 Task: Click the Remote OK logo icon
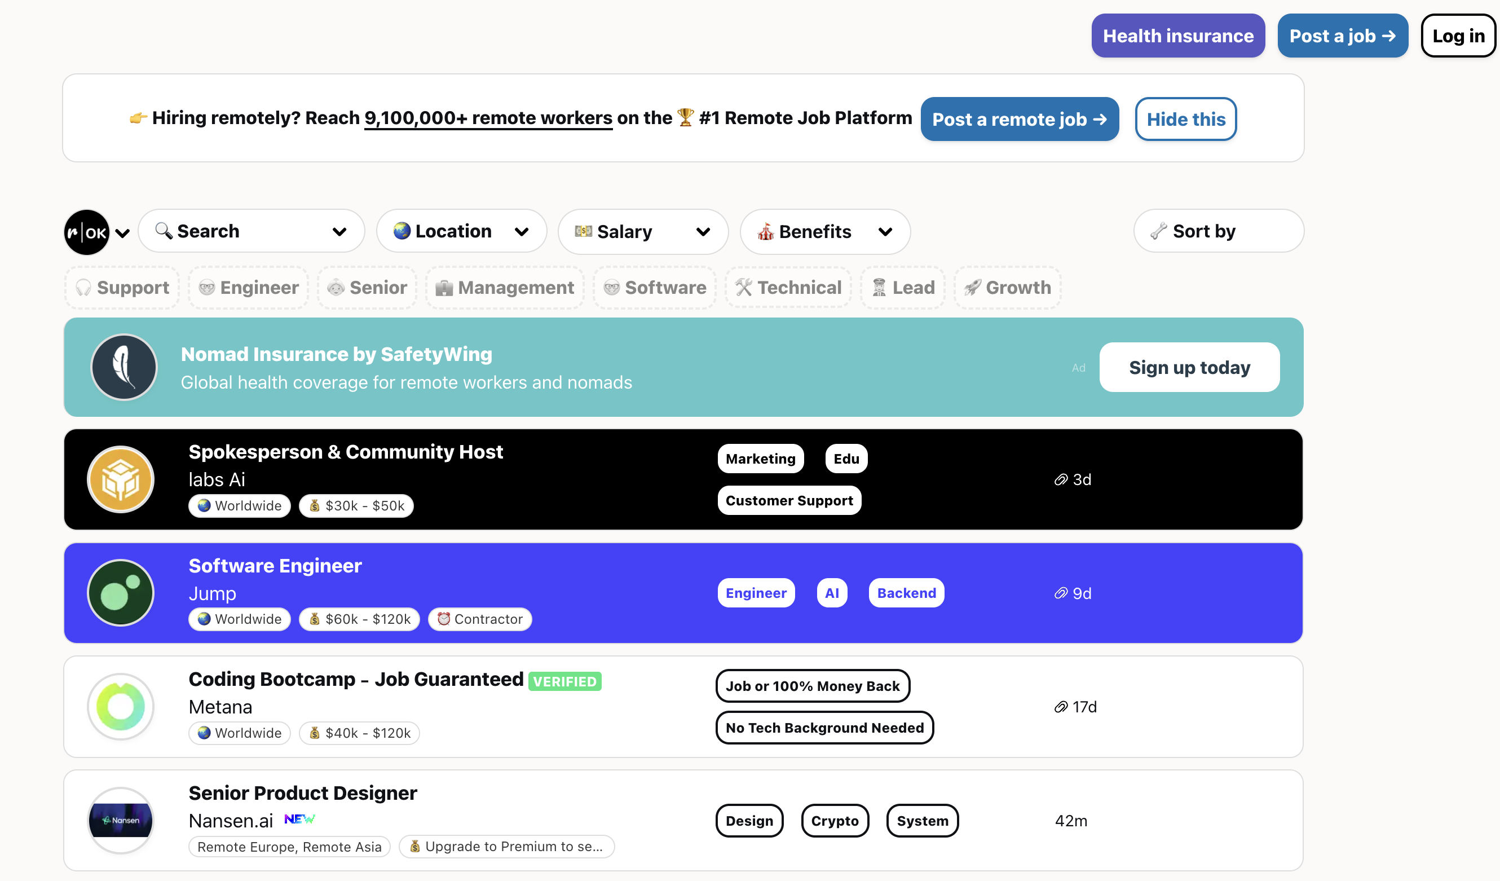87,232
